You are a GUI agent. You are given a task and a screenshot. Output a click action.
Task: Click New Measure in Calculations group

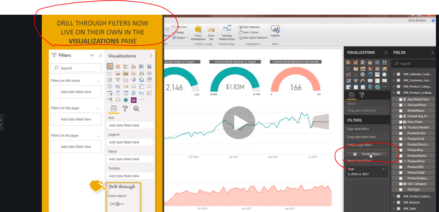point(249,27)
